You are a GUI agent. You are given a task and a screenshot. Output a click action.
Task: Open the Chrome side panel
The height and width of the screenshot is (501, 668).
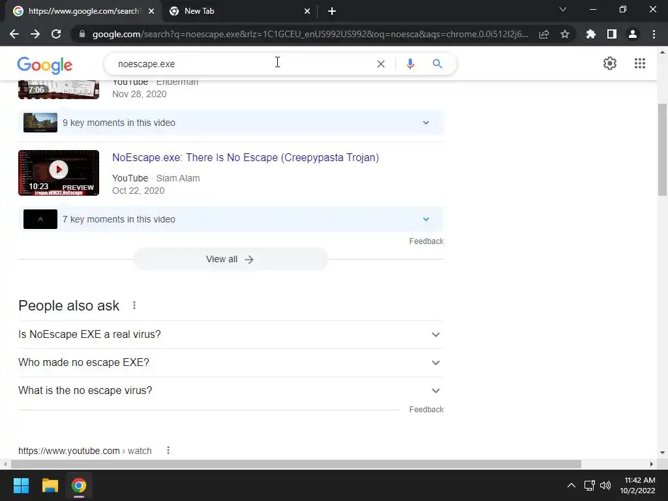(612, 34)
